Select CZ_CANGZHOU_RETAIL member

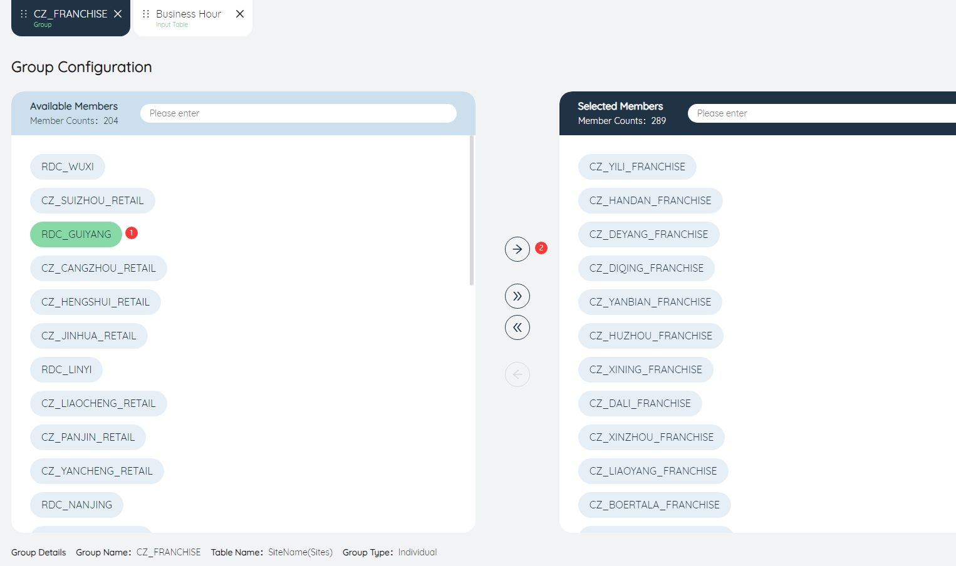pos(98,268)
